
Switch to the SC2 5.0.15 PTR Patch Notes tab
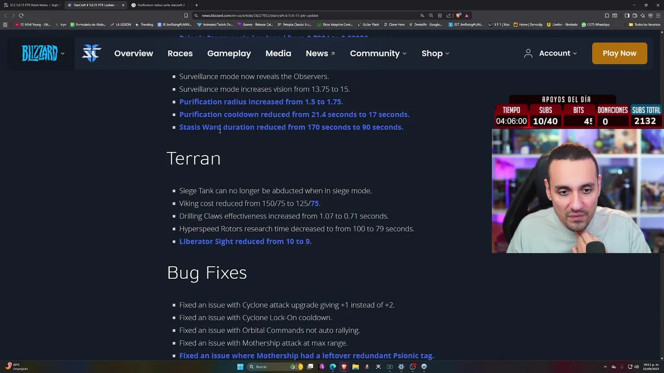[32, 5]
